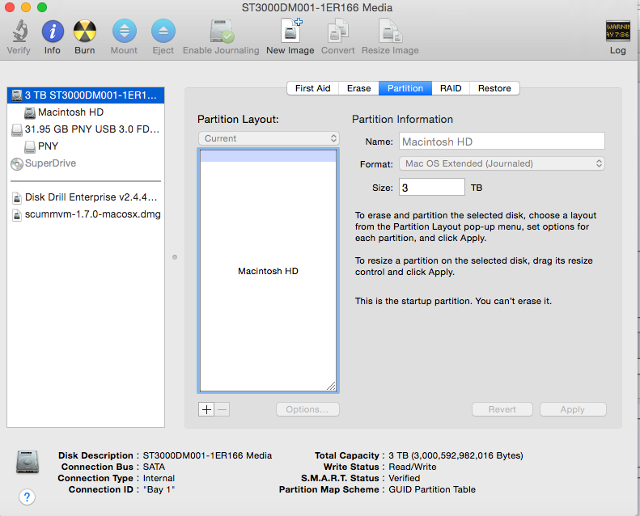
Task: Click the partition Name field
Action: [x=502, y=142]
